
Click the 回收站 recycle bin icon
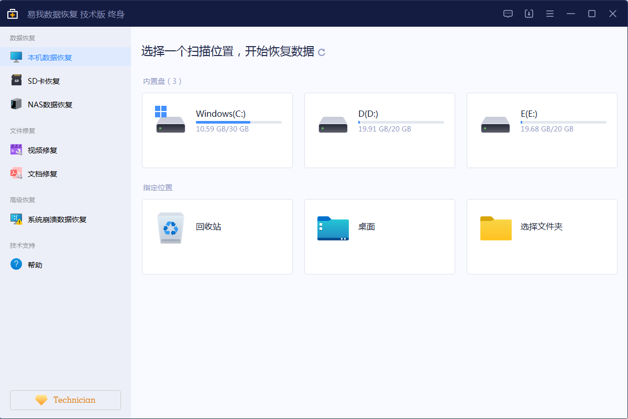pyautogui.click(x=171, y=228)
